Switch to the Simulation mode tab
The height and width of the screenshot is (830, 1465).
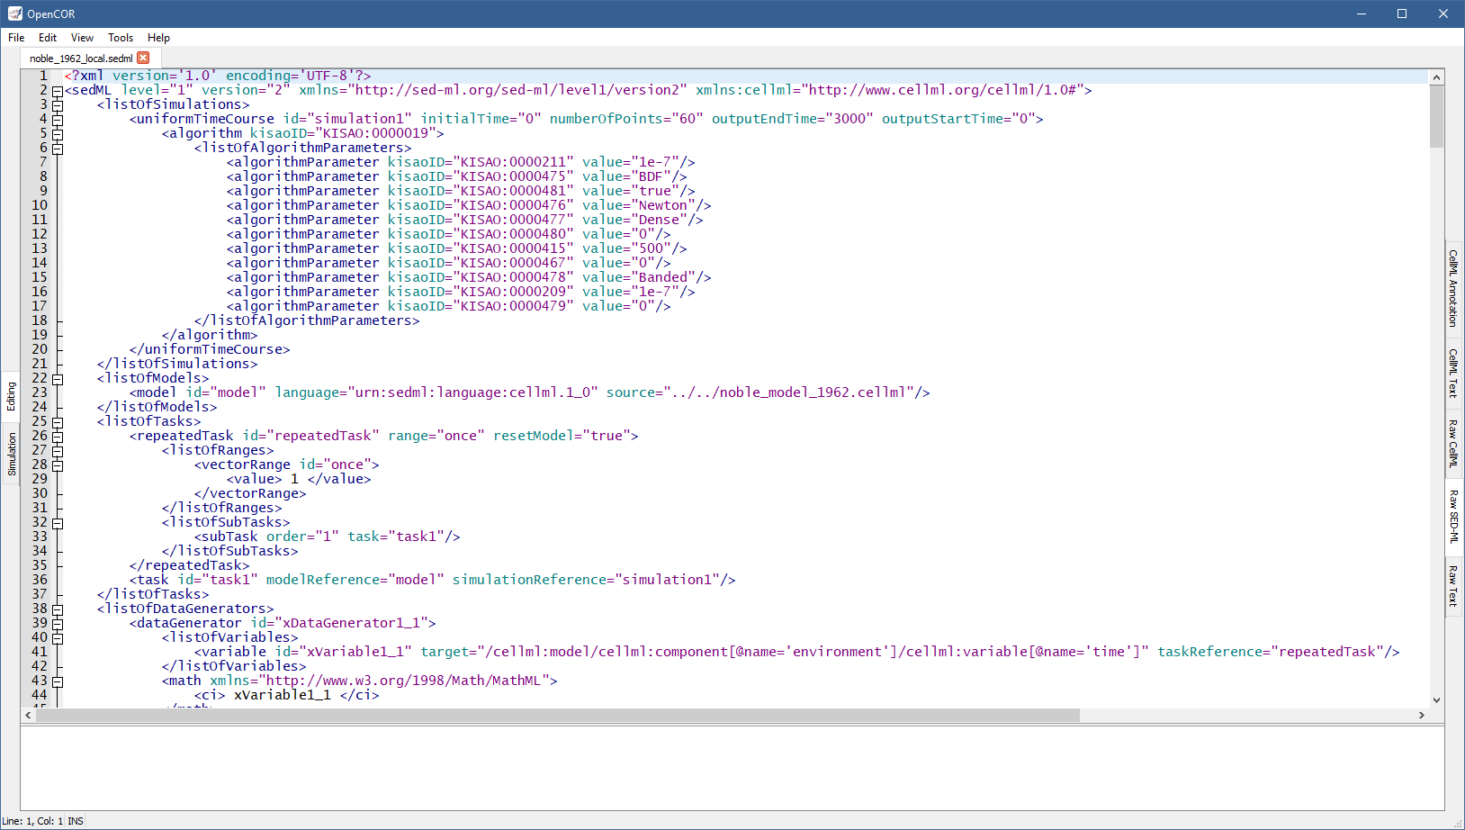(12, 455)
